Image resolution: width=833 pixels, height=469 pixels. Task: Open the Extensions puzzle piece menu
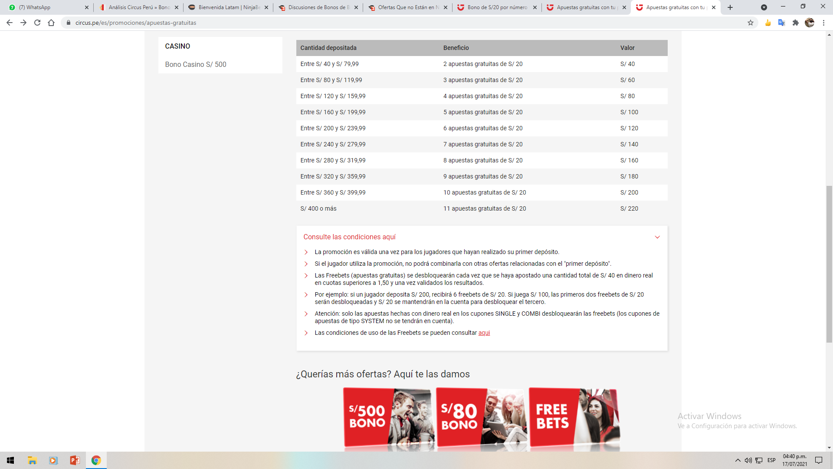coord(796,23)
